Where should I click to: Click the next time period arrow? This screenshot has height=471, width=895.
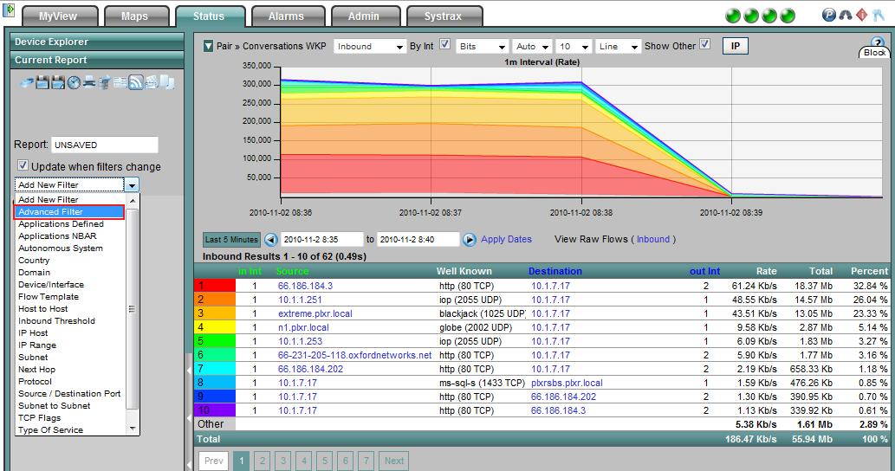470,240
